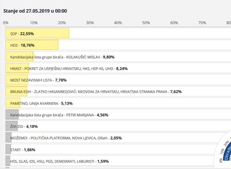Select the PAMETNO, UNIJA KVARNERA bar
The height and width of the screenshot is (169, 231).
(41, 103)
